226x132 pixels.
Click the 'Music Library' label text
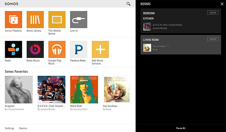point(34,31)
